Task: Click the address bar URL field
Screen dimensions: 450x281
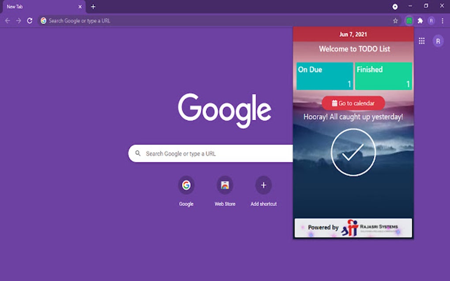Action: pyautogui.click(x=218, y=21)
